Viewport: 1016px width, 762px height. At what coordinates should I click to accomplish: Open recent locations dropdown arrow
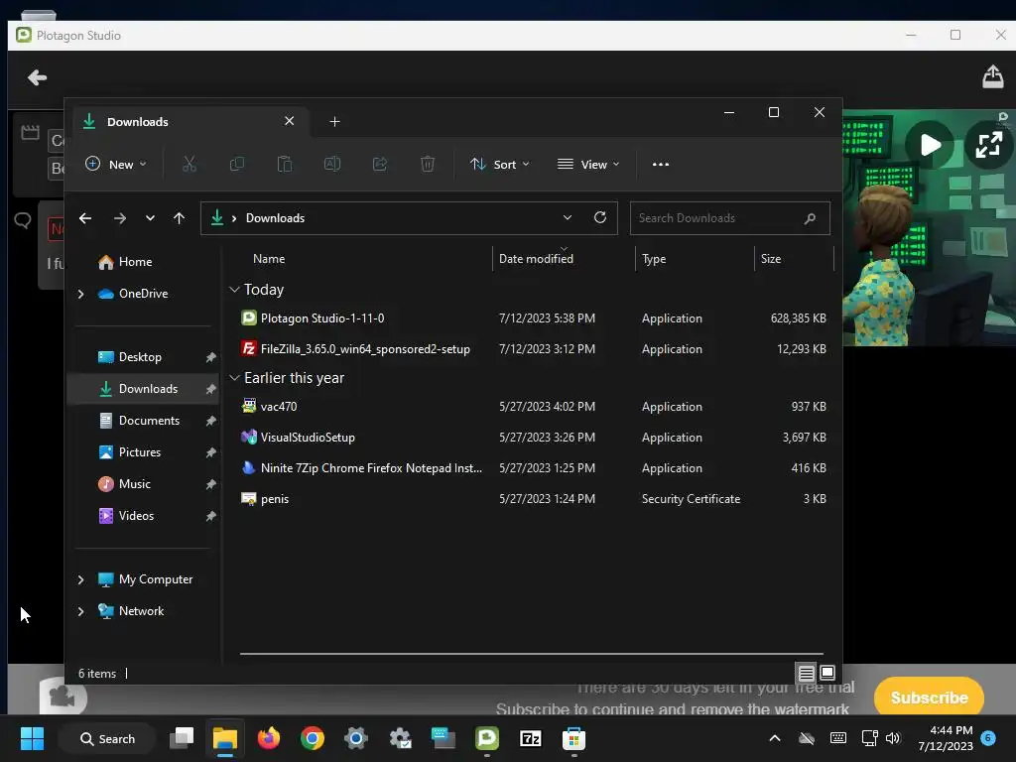click(151, 218)
